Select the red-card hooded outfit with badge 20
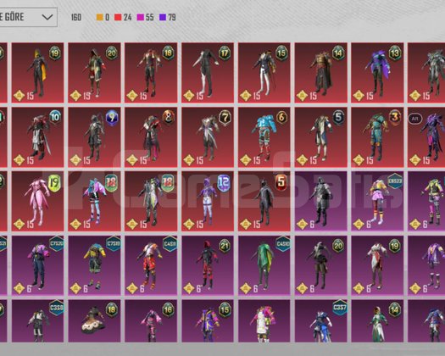Image resolution: width=445 pixels, height=356 pixels. tap(94, 73)
